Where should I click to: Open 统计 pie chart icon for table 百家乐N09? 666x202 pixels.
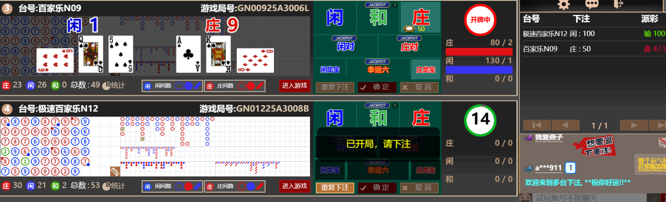tap(106, 85)
